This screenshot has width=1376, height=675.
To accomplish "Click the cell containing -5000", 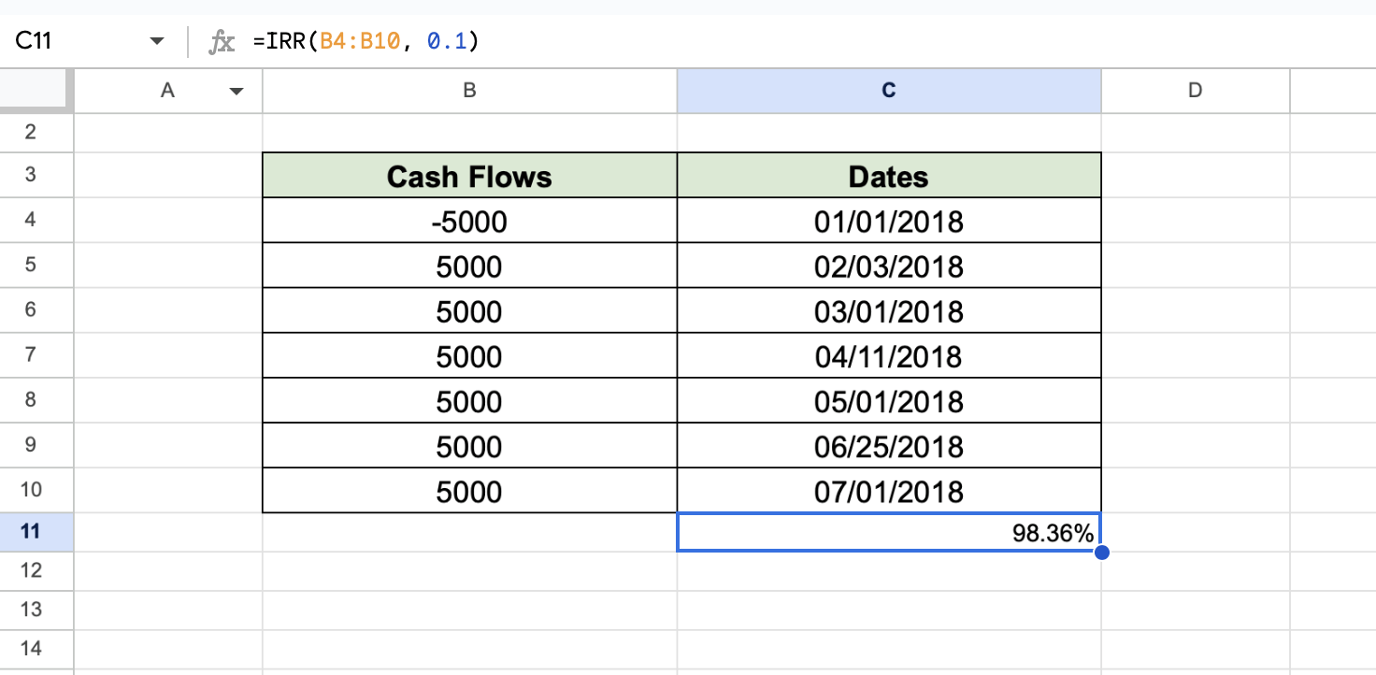I will tap(469, 221).
